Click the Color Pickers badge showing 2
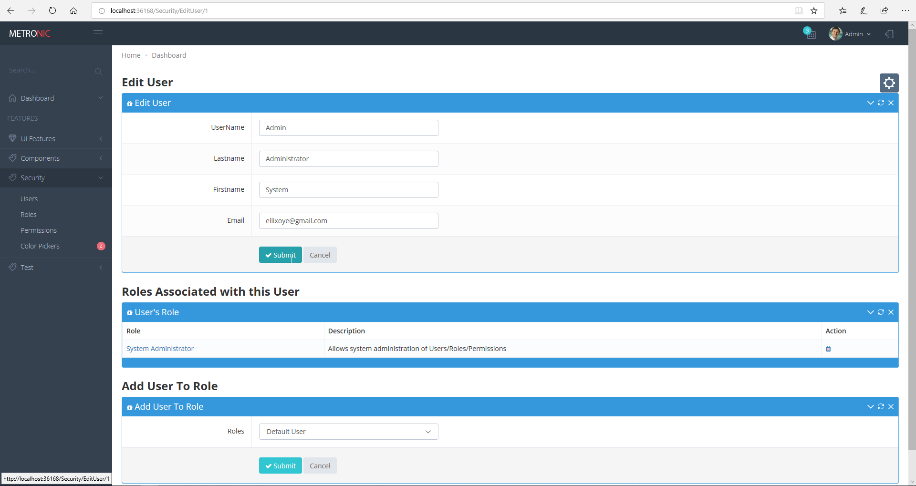916x486 pixels. [101, 246]
